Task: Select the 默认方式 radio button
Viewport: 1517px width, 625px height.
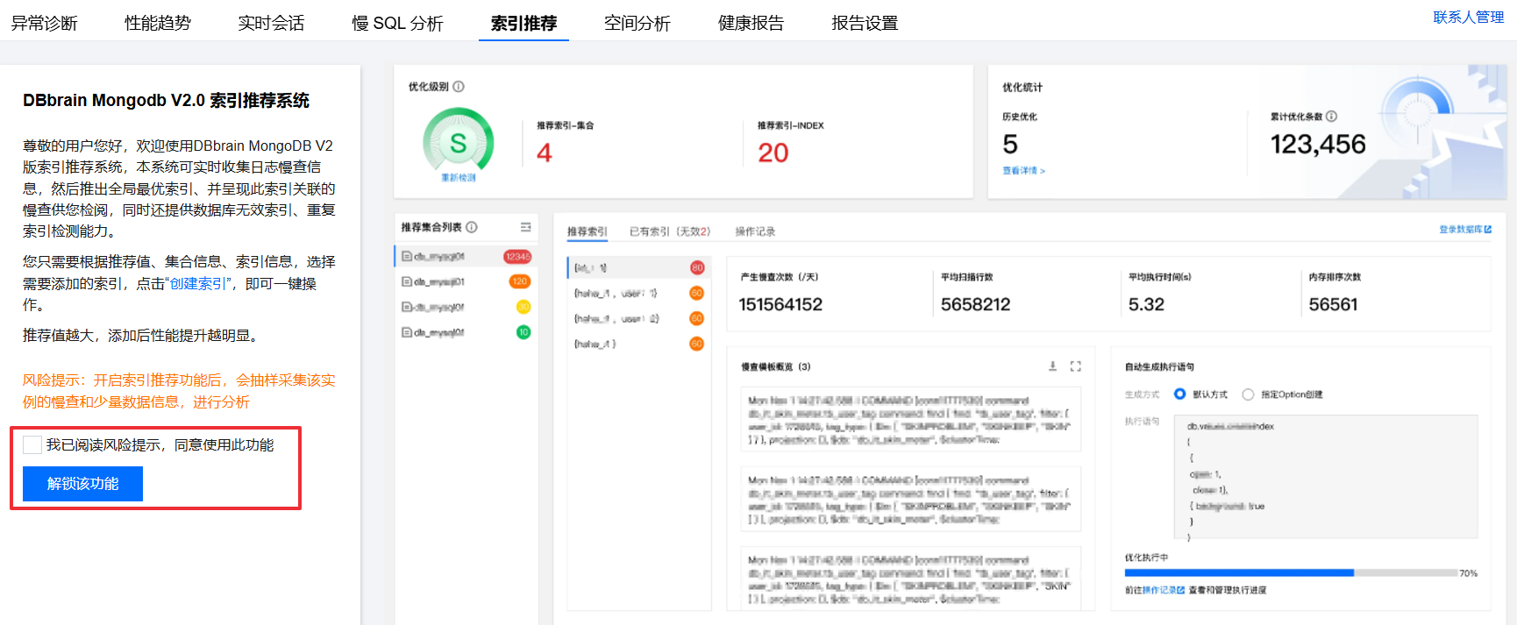Action: [x=1180, y=394]
